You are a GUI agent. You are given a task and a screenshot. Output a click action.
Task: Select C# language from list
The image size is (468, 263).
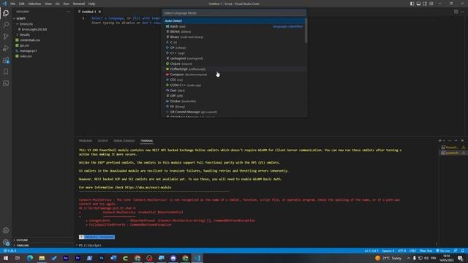[234, 47]
